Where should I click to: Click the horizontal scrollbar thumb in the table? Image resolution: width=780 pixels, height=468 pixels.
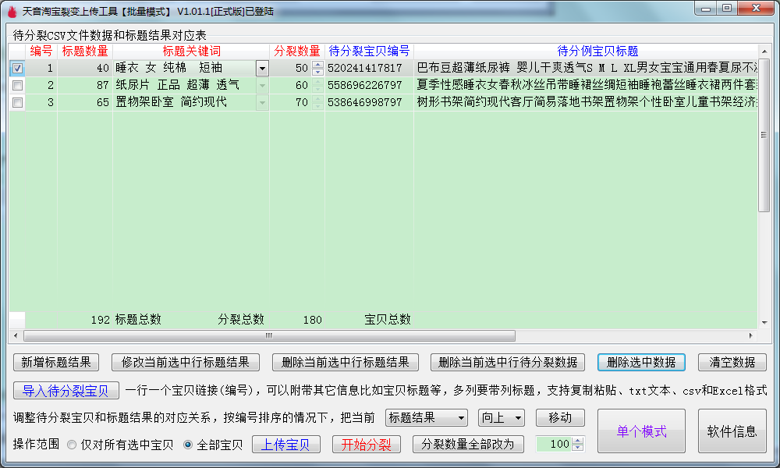tap(269, 336)
